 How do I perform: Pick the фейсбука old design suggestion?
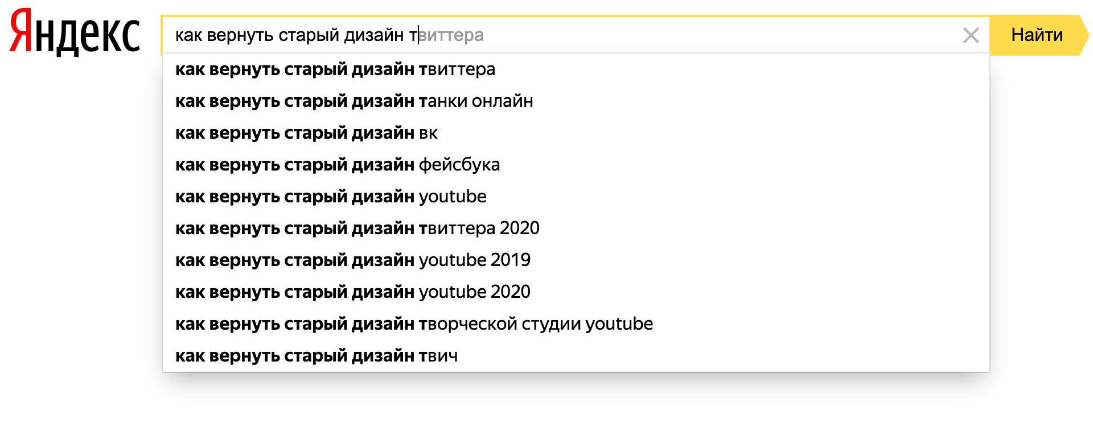[337, 165]
